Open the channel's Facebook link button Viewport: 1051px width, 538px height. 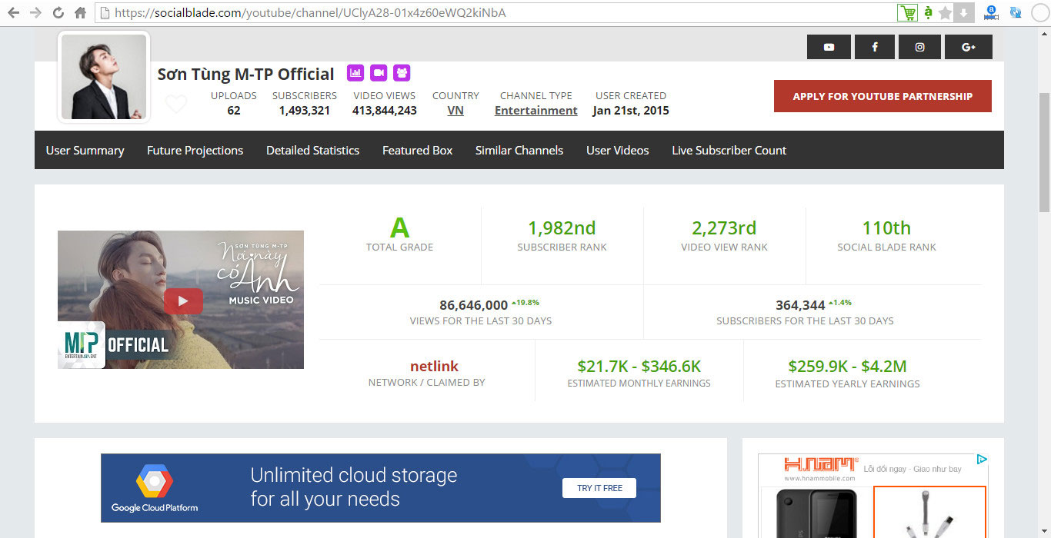tap(875, 47)
